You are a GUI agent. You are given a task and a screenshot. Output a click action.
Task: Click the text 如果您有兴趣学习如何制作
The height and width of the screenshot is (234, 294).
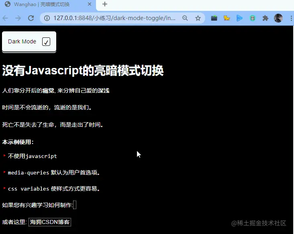(37, 205)
